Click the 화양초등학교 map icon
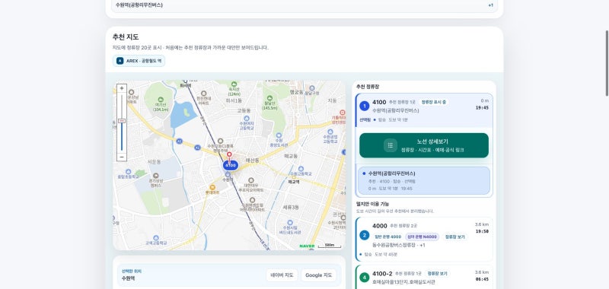This screenshot has height=289, width=609. [x=128, y=171]
